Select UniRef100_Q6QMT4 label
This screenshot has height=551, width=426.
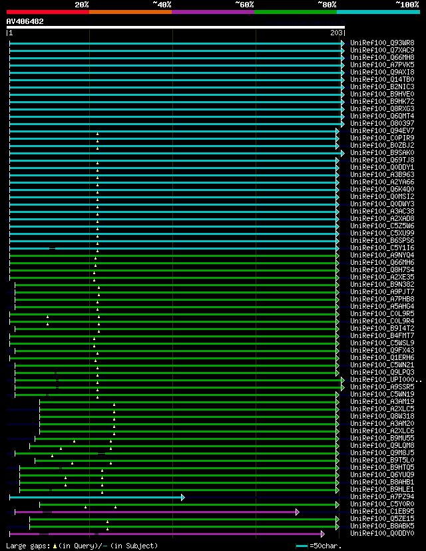382,116
